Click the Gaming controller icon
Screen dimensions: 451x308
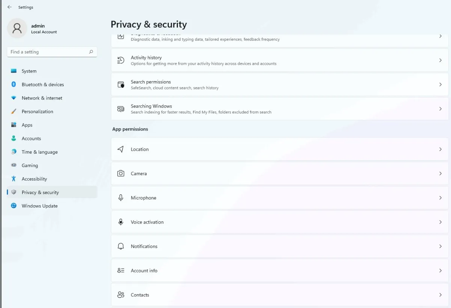[x=14, y=165]
